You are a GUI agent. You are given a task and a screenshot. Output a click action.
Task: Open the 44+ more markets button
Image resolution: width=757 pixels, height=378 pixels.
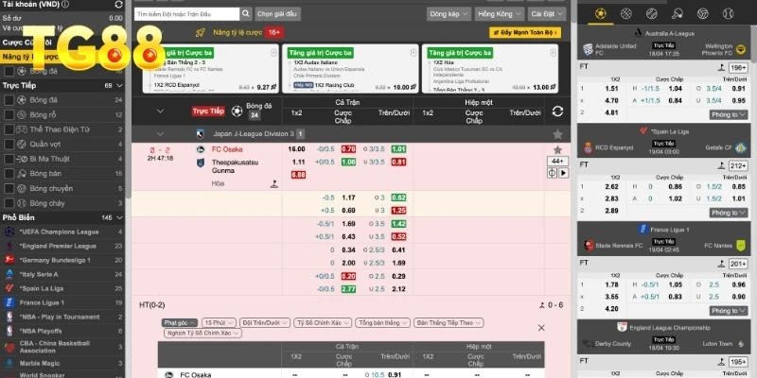pyautogui.click(x=557, y=161)
